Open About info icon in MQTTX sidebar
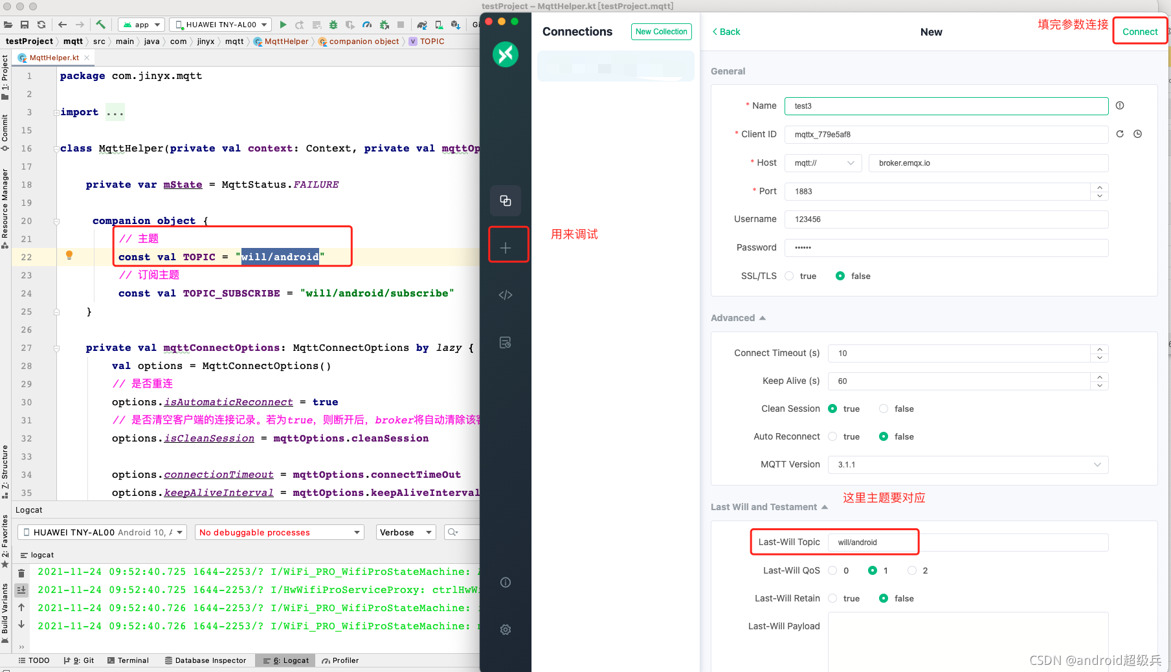Image resolution: width=1171 pixels, height=672 pixels. (x=506, y=582)
